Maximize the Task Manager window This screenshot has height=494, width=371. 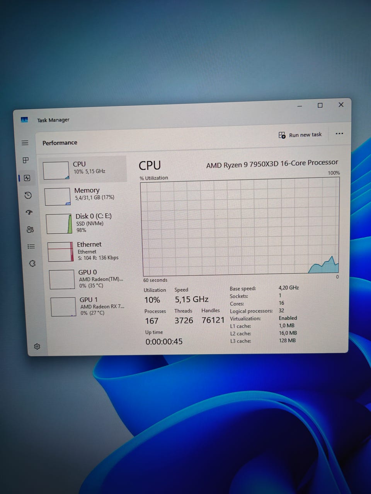click(320, 105)
